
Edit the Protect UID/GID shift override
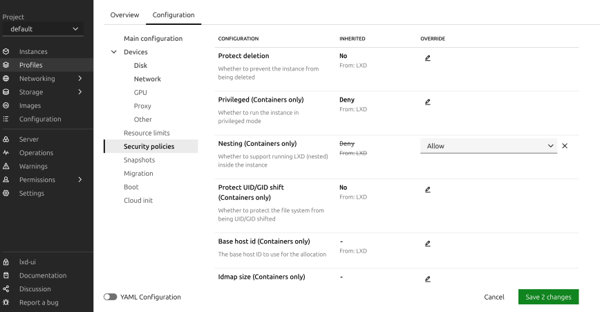click(x=428, y=189)
